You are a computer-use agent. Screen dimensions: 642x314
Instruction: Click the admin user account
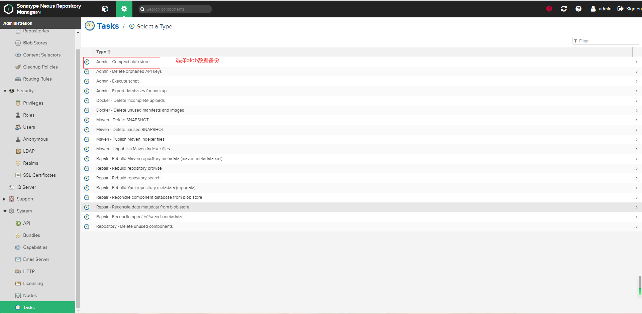(x=601, y=9)
